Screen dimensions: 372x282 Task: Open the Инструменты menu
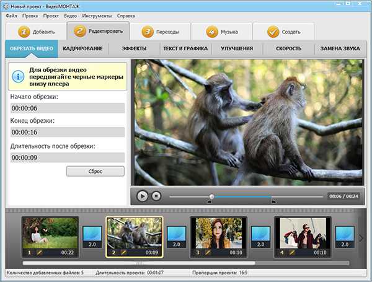tap(98, 15)
